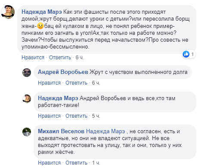The image size is (202, 168).
Task: Like Надежда Марэ's 5 ч. reply
Action: (x=49, y=116)
